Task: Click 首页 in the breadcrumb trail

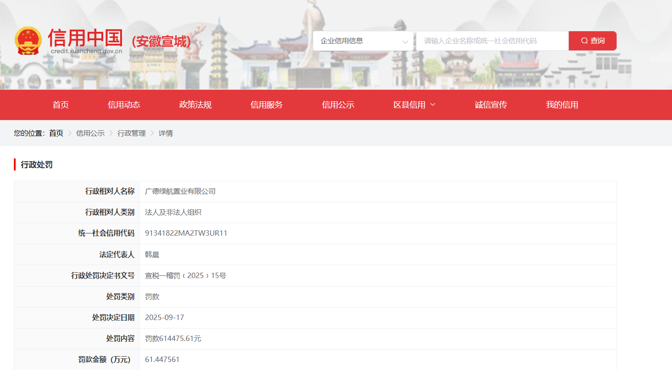Action: click(56, 133)
